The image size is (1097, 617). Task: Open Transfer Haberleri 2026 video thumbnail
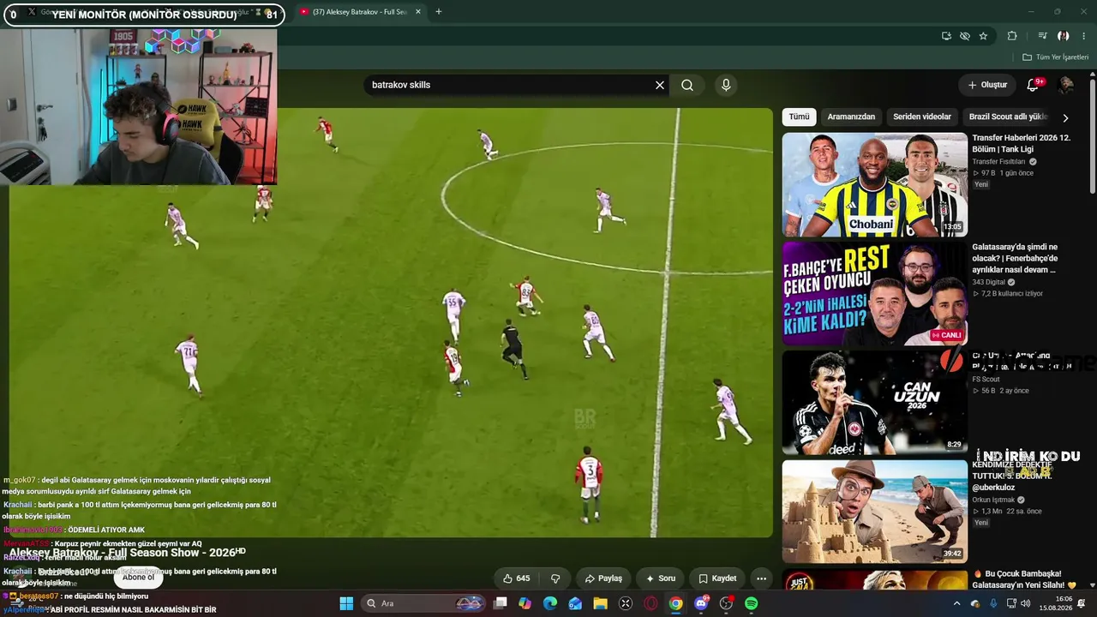click(874, 184)
